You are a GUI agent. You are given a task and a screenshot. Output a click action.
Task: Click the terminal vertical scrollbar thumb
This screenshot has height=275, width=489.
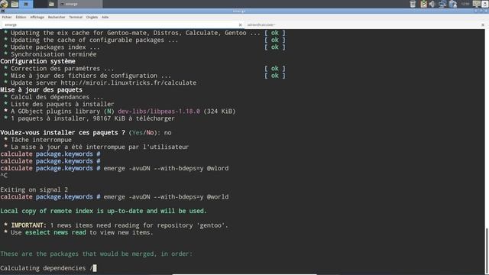click(x=487, y=251)
